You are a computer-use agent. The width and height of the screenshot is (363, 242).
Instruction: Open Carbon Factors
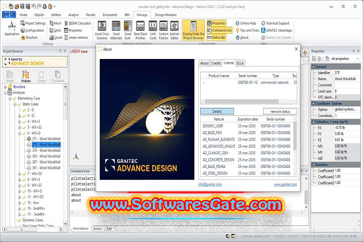point(163,30)
